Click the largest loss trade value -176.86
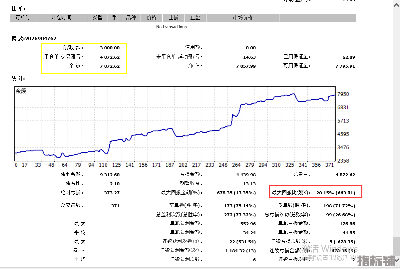Image resolution: width=400 pixels, height=269 pixels. pos(346,224)
